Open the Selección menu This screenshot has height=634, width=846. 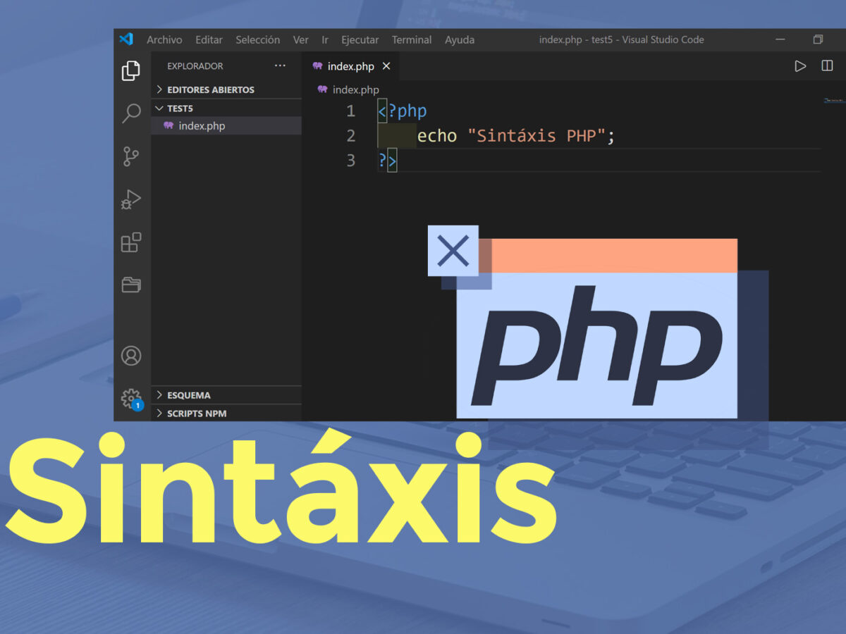tap(257, 39)
